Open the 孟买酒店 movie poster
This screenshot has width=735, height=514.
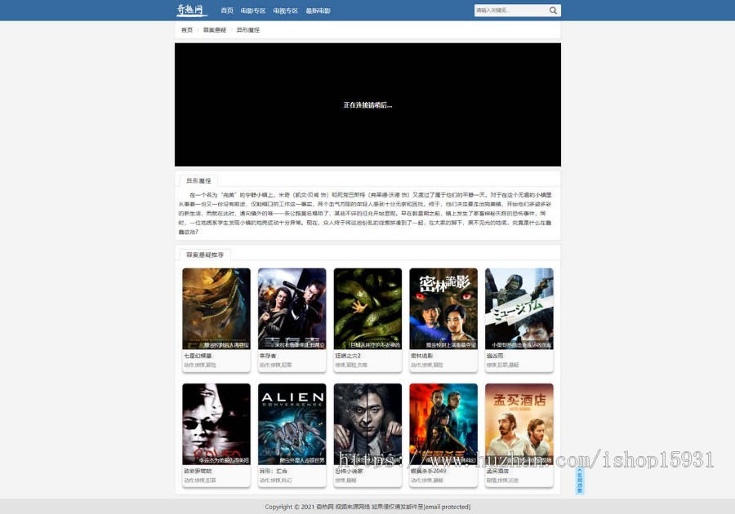click(519, 424)
